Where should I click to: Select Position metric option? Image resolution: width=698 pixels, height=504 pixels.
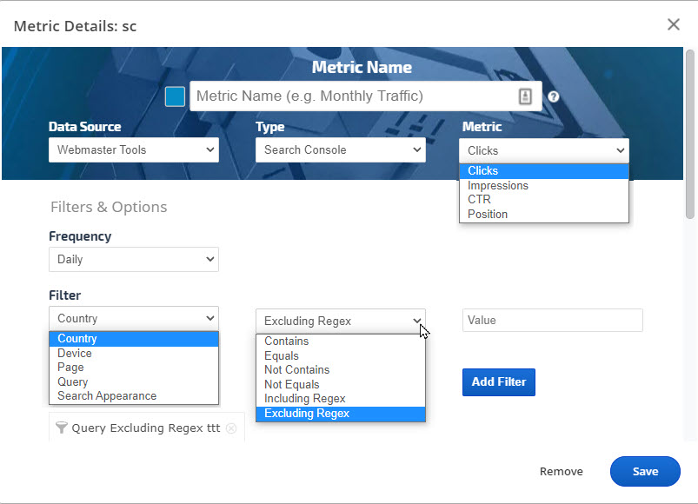(x=488, y=214)
